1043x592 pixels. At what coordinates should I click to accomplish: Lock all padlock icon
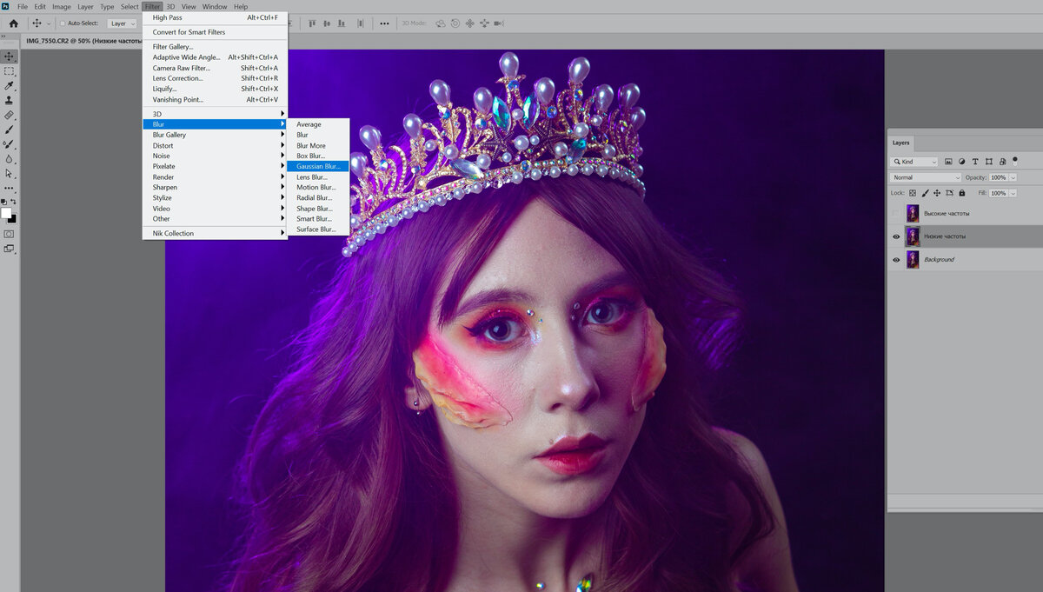point(962,193)
